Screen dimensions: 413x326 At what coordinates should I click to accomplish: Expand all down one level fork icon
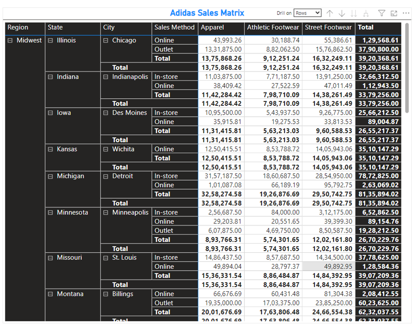click(x=366, y=13)
